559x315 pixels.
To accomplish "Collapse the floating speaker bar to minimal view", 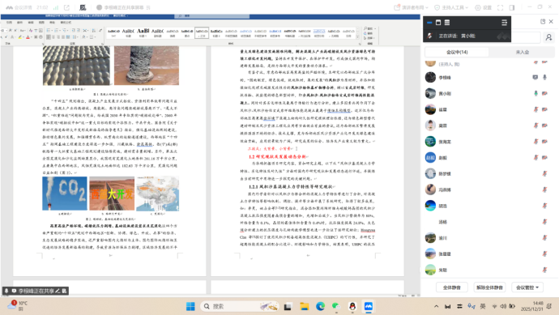I will [429, 23].
